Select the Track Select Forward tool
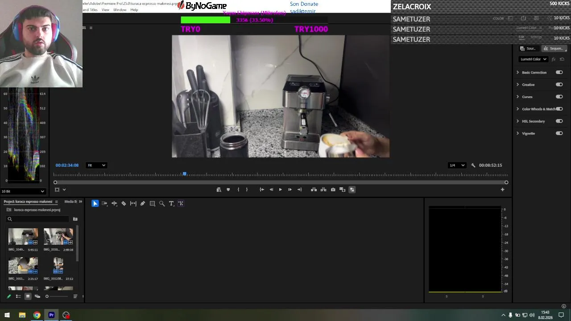 104,203
